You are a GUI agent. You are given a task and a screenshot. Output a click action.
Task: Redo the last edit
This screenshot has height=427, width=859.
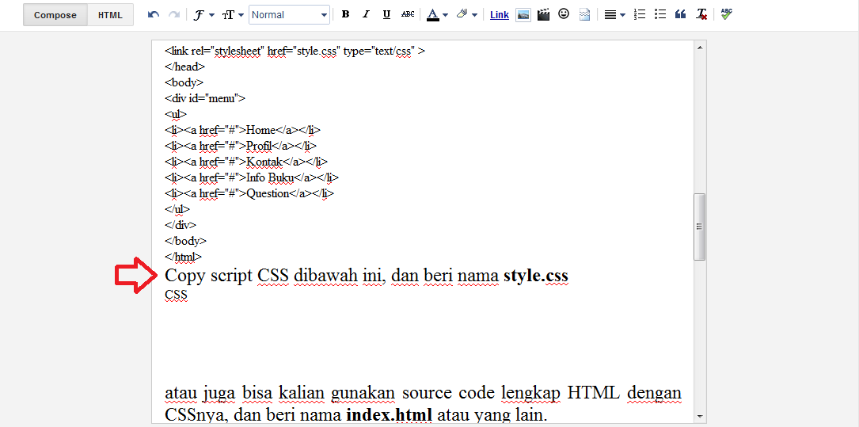(174, 15)
